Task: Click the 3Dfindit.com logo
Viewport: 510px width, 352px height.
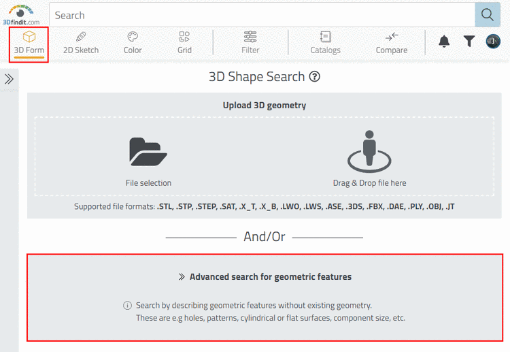Action: (22, 14)
